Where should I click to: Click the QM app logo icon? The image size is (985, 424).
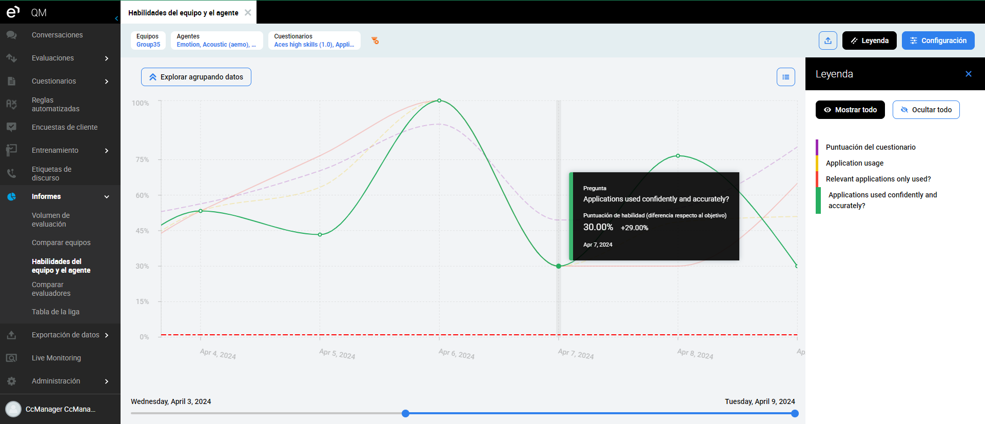tap(13, 12)
